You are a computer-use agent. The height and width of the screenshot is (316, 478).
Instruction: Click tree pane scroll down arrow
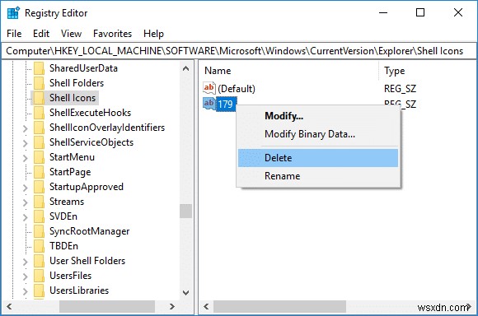(185, 293)
